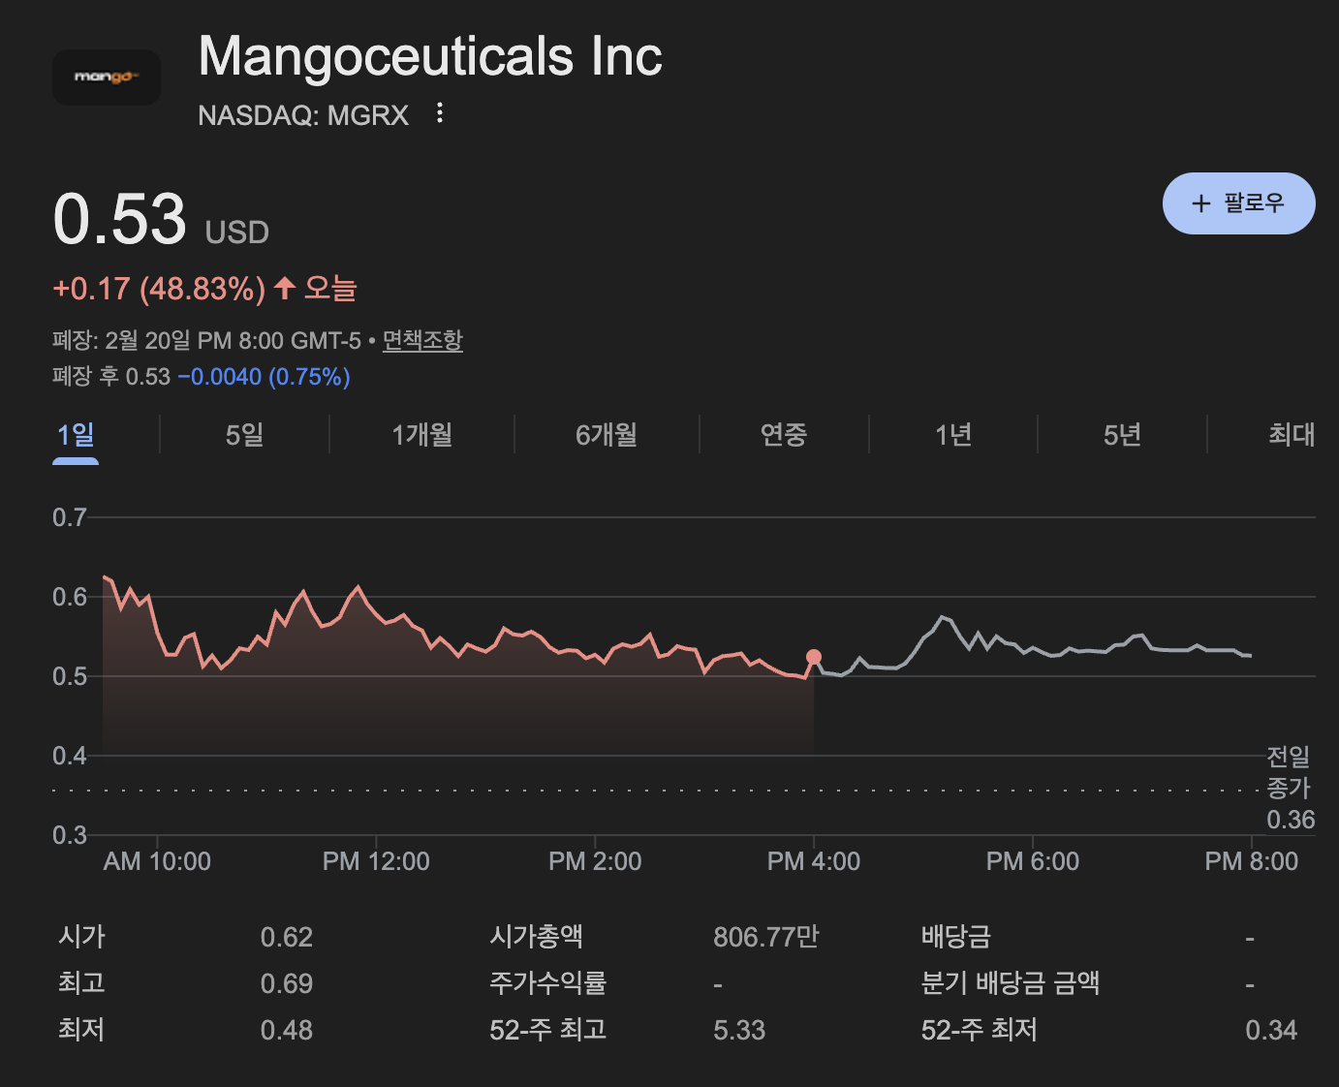Click the 시가총액 value 806.77만
This screenshot has width=1339, height=1087.
(766, 937)
